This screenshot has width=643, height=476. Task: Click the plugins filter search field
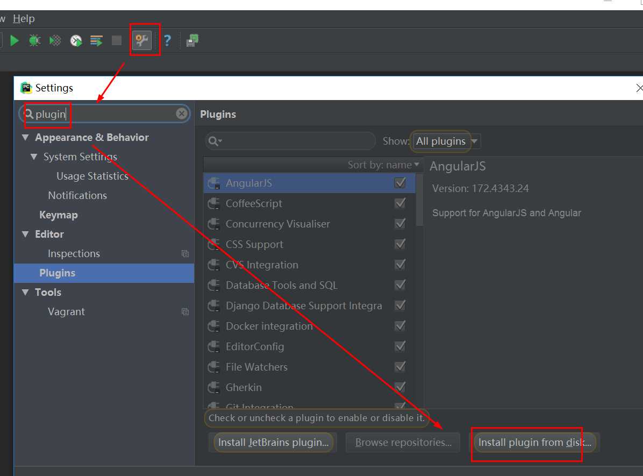(290, 141)
